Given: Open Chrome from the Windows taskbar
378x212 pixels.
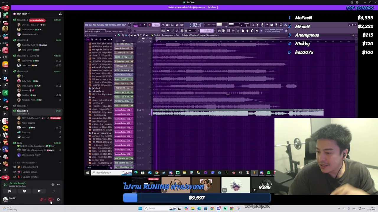Looking at the screenshot, I should point(212,208).
